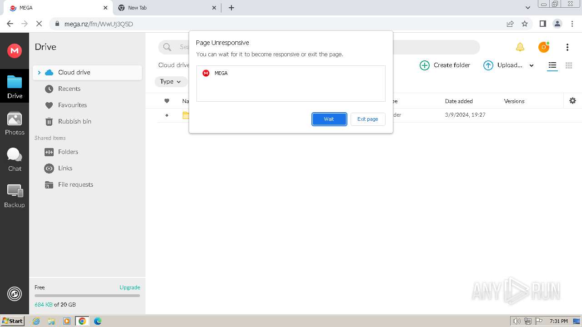Sort by Date added column

click(459, 101)
